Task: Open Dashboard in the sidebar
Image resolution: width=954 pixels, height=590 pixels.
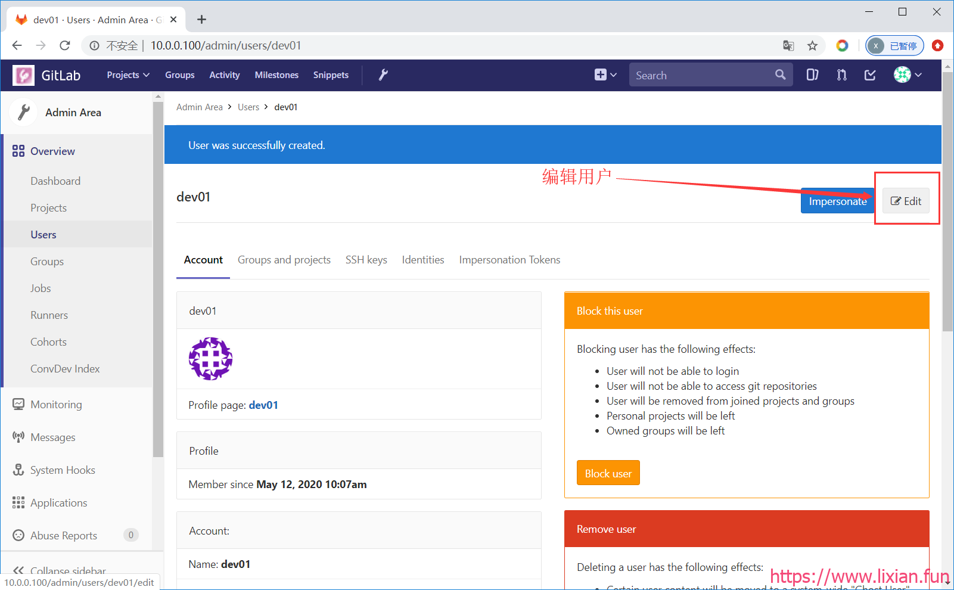Action: 55,181
